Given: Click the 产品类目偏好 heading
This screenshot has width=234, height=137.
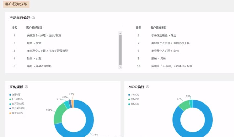Looking at the screenshot, I should pyautogui.click(x=20, y=18).
